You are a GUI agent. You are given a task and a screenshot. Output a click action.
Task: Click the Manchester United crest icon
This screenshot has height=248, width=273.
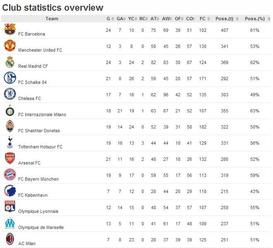click(10, 45)
